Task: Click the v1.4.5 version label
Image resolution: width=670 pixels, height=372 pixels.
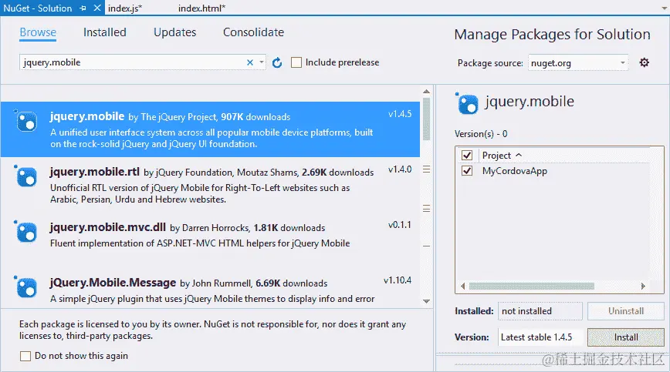Action: [x=400, y=114]
